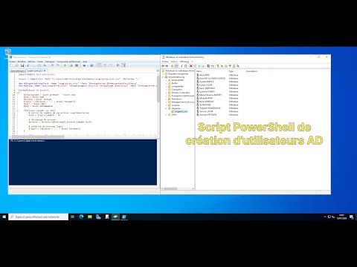Click the Refresh icon in AD toolbar
Viewport: 357px width, 267px height.
199,66
